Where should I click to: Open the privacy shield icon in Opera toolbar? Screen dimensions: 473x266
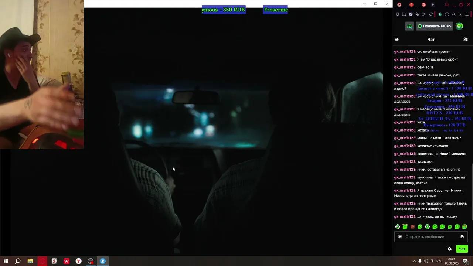411,14
